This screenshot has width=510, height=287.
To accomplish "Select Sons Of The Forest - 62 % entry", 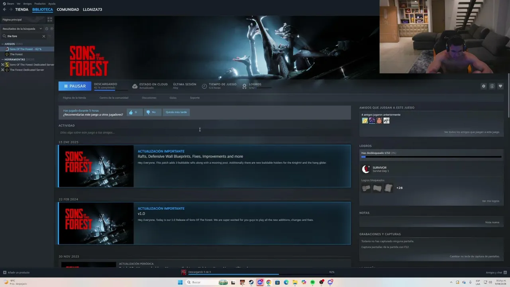I will 28,49.
